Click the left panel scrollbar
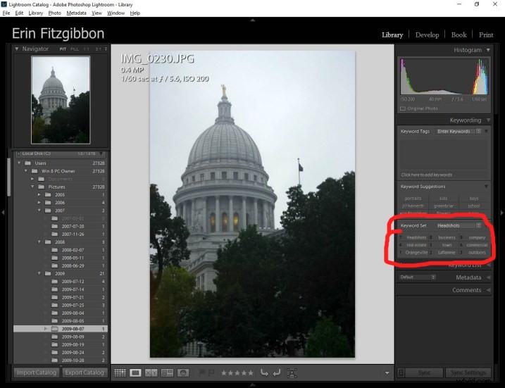The height and width of the screenshot is (388, 505). 8,177
